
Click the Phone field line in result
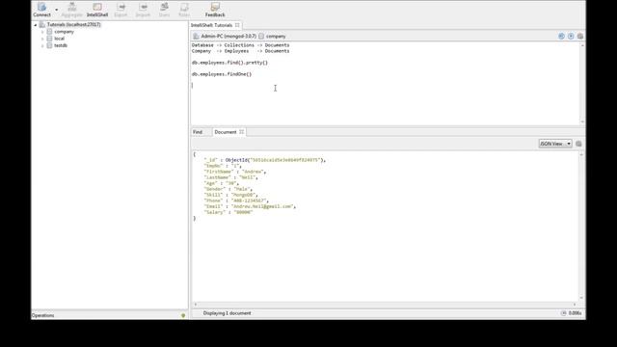pos(236,200)
